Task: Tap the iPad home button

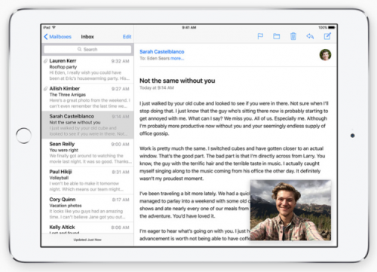Action: point(23,136)
